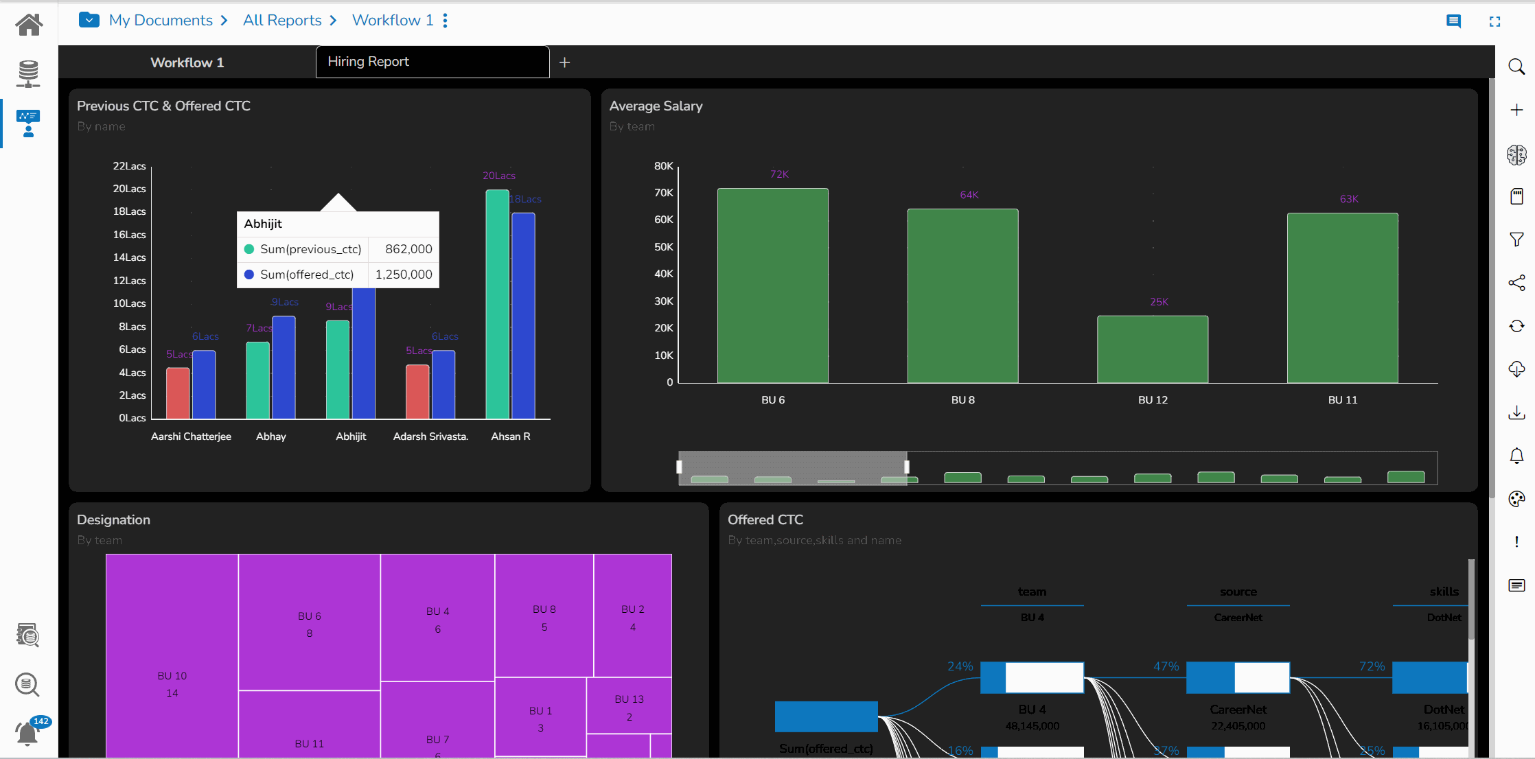Toggle fullscreen mode icon
Screen dimensions: 1535x759
coord(1494,21)
